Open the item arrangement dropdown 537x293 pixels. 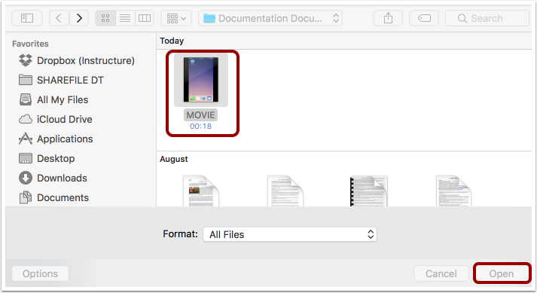pos(176,18)
